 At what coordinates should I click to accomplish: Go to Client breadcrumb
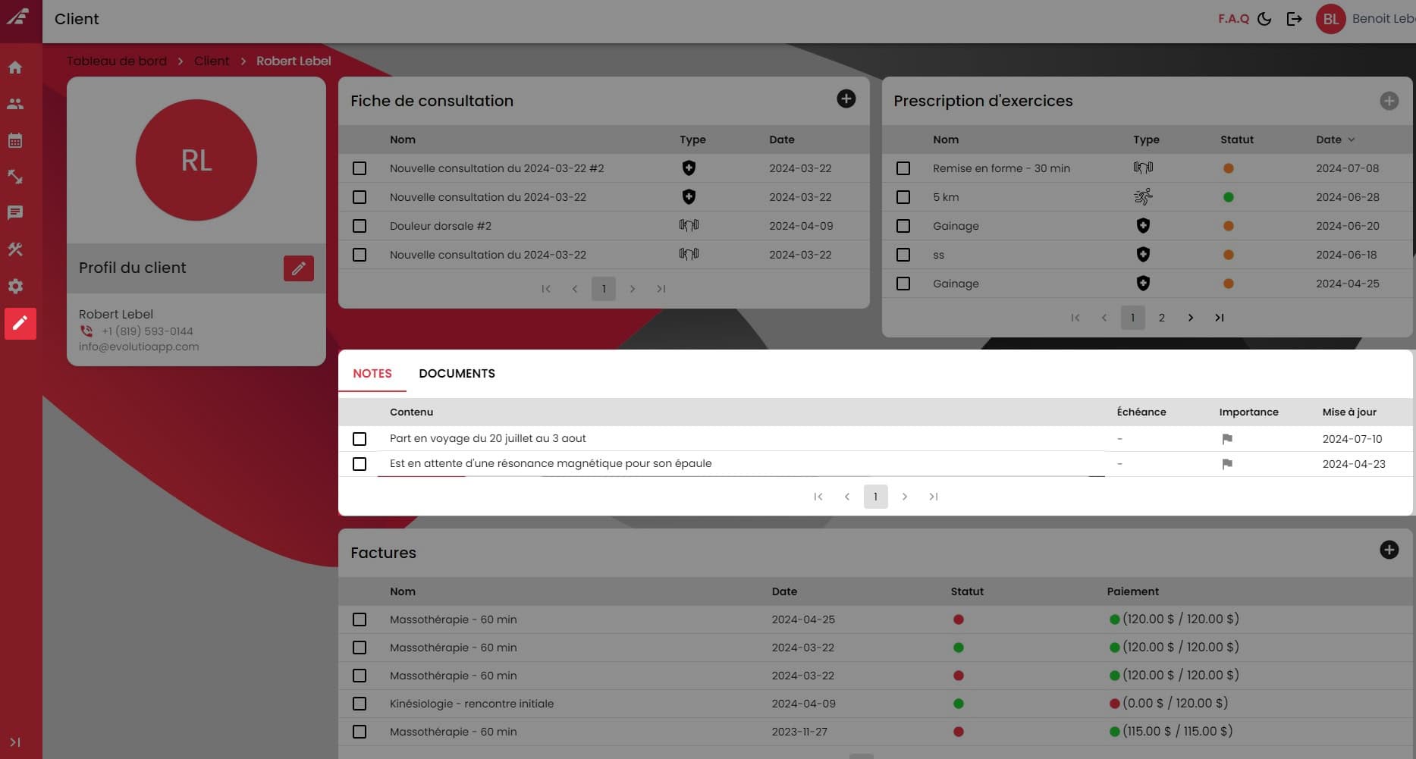tap(212, 61)
